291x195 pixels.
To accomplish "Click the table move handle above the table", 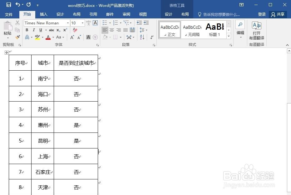I will point(7,52).
